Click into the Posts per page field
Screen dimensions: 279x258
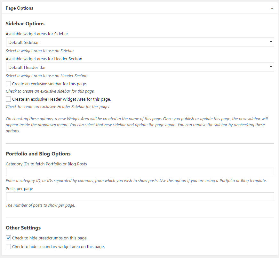click(140, 197)
